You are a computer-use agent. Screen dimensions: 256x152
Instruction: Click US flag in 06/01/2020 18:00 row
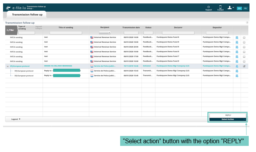coord(92,42)
